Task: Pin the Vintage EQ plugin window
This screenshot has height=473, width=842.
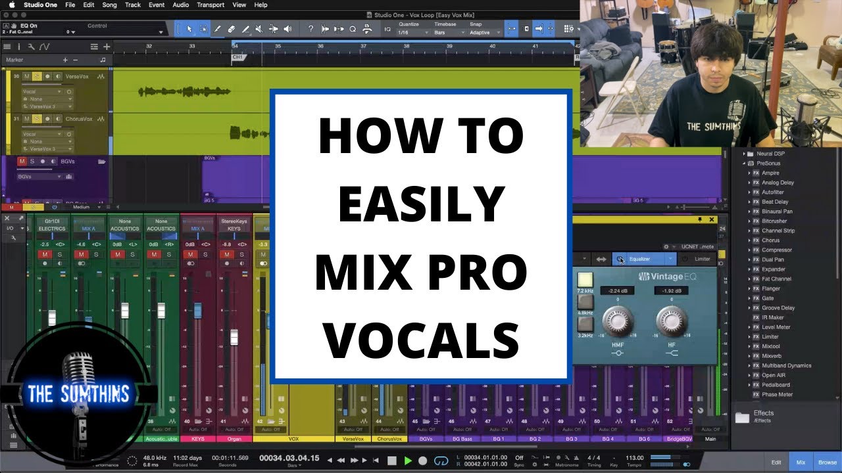Action: (700, 219)
